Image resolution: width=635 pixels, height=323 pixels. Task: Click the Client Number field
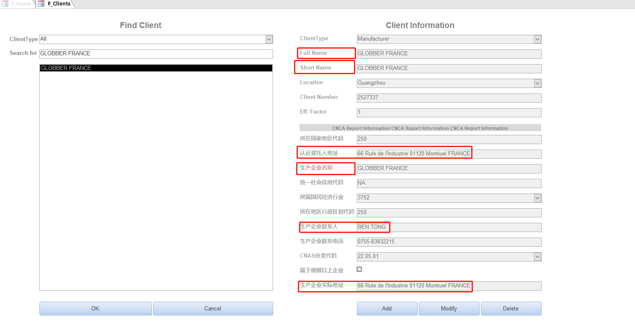[449, 98]
